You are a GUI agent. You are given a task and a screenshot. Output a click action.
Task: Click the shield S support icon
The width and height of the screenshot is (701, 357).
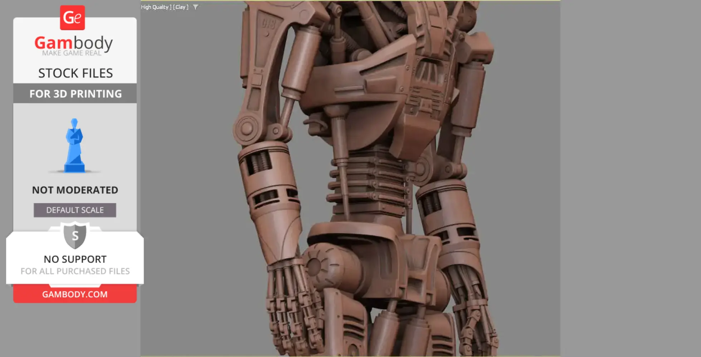point(75,236)
